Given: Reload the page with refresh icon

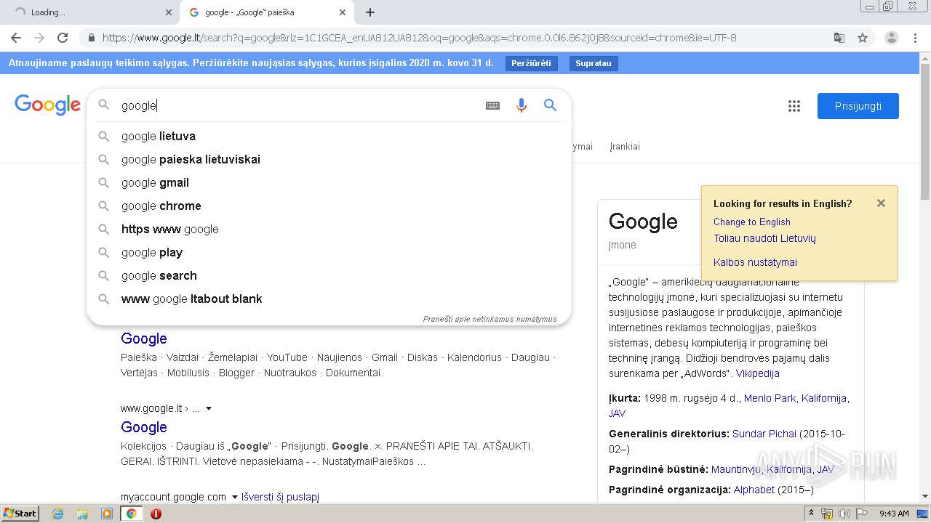Looking at the screenshot, I should pyautogui.click(x=63, y=38).
